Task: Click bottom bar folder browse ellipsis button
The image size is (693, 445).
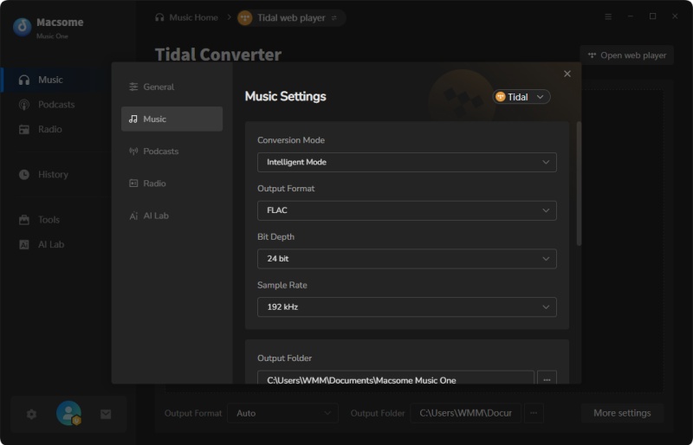Action: tap(534, 413)
